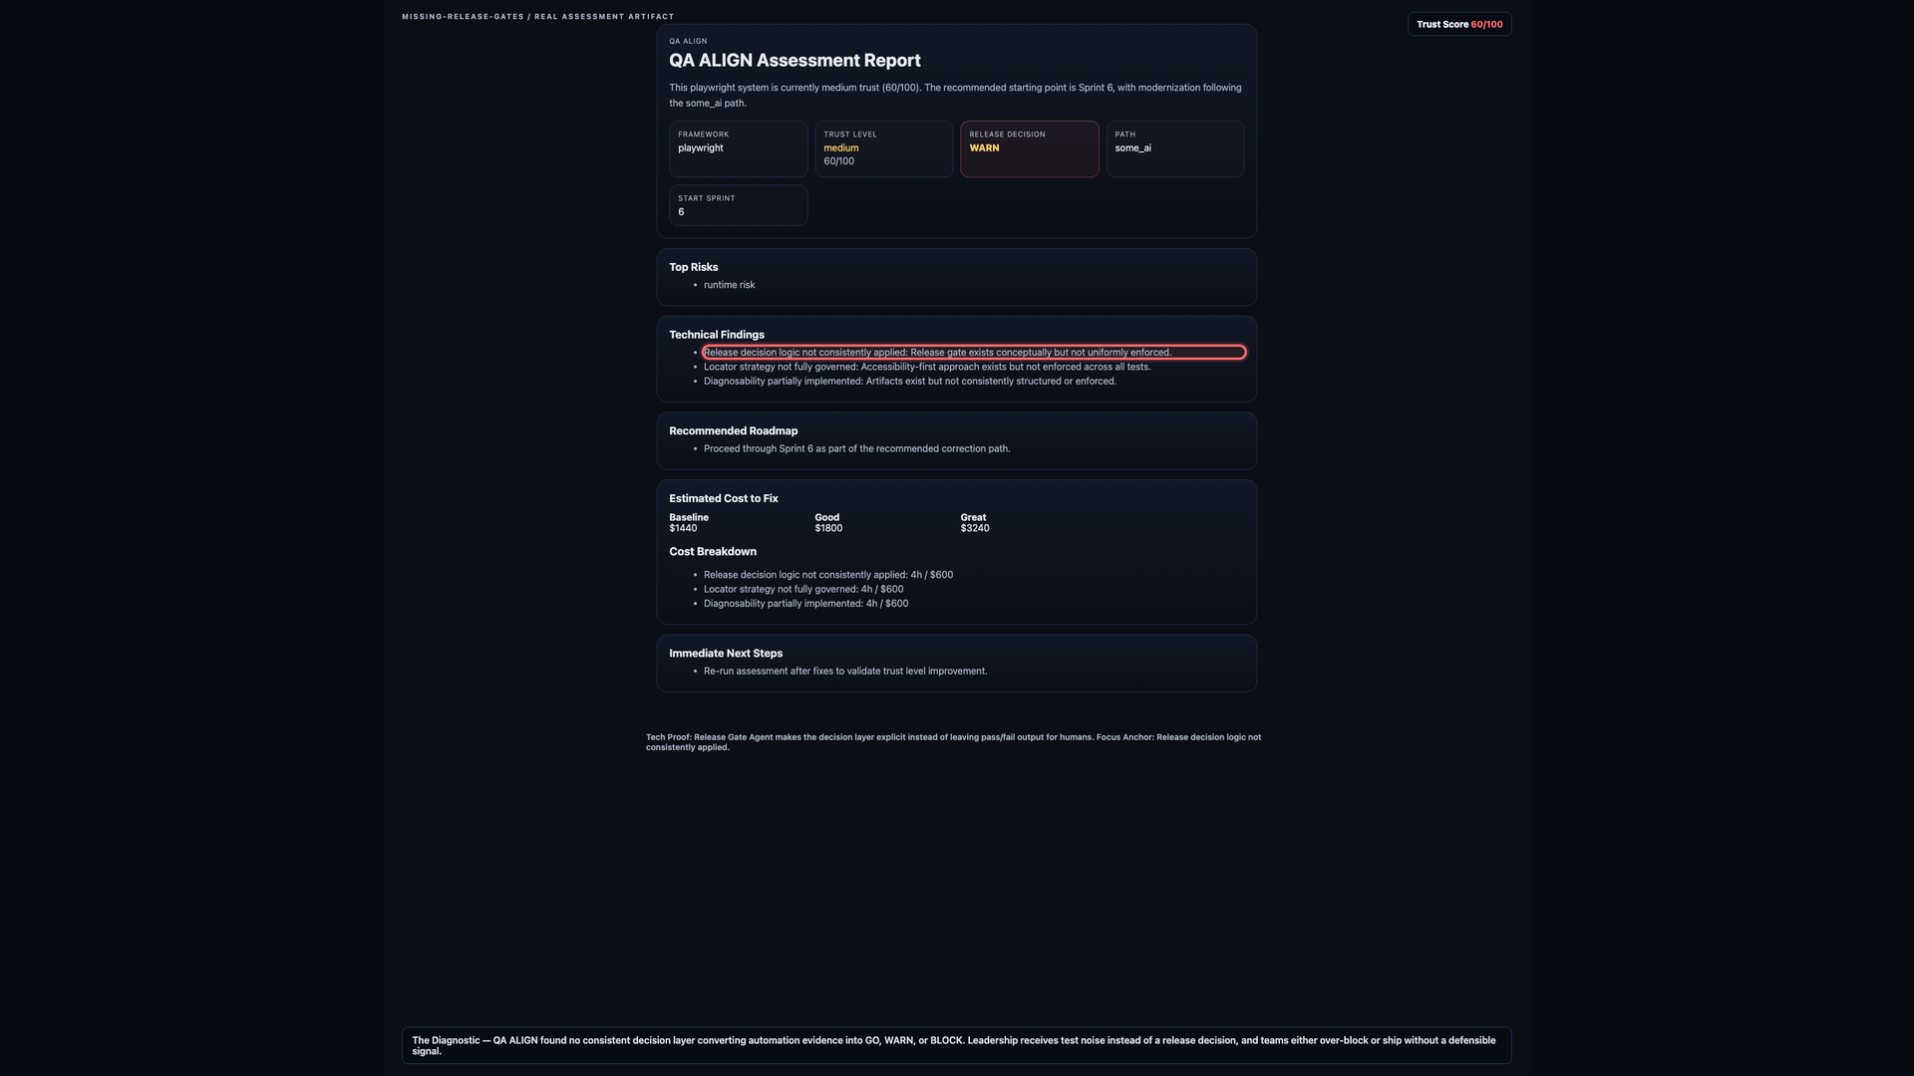Click 'Diagnosability partially implemented: 4h / $600' row
Image resolution: width=1914 pixels, height=1076 pixels.
tap(806, 604)
